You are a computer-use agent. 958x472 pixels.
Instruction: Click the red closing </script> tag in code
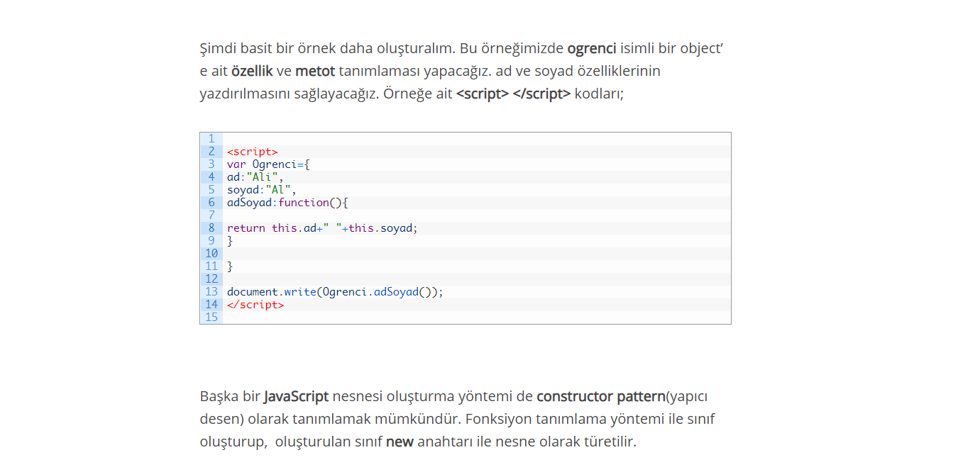255,305
